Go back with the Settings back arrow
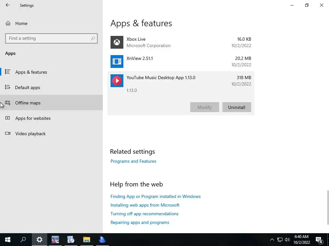Screen dimensions: 329x246 pyautogui.click(x=8, y=5)
